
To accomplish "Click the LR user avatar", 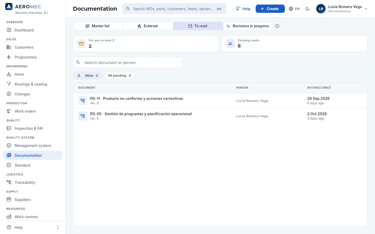I will [x=321, y=9].
